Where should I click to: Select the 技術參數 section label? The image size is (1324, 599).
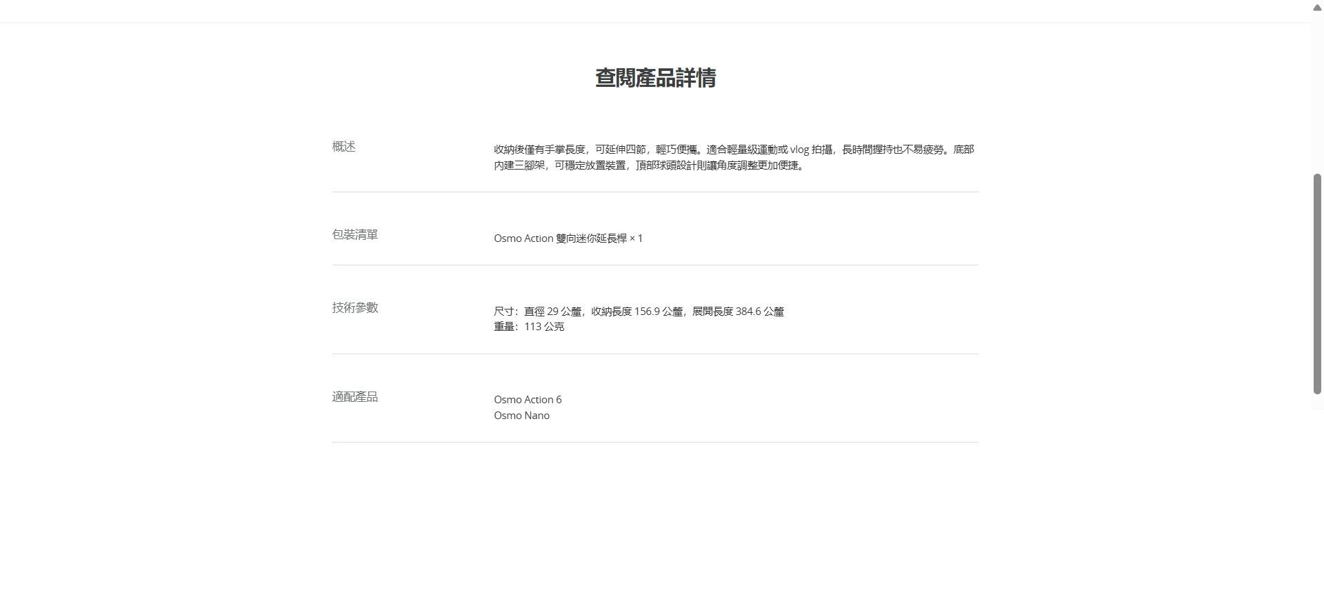[354, 307]
